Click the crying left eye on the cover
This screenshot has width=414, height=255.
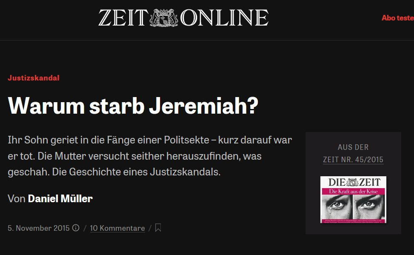click(337, 205)
